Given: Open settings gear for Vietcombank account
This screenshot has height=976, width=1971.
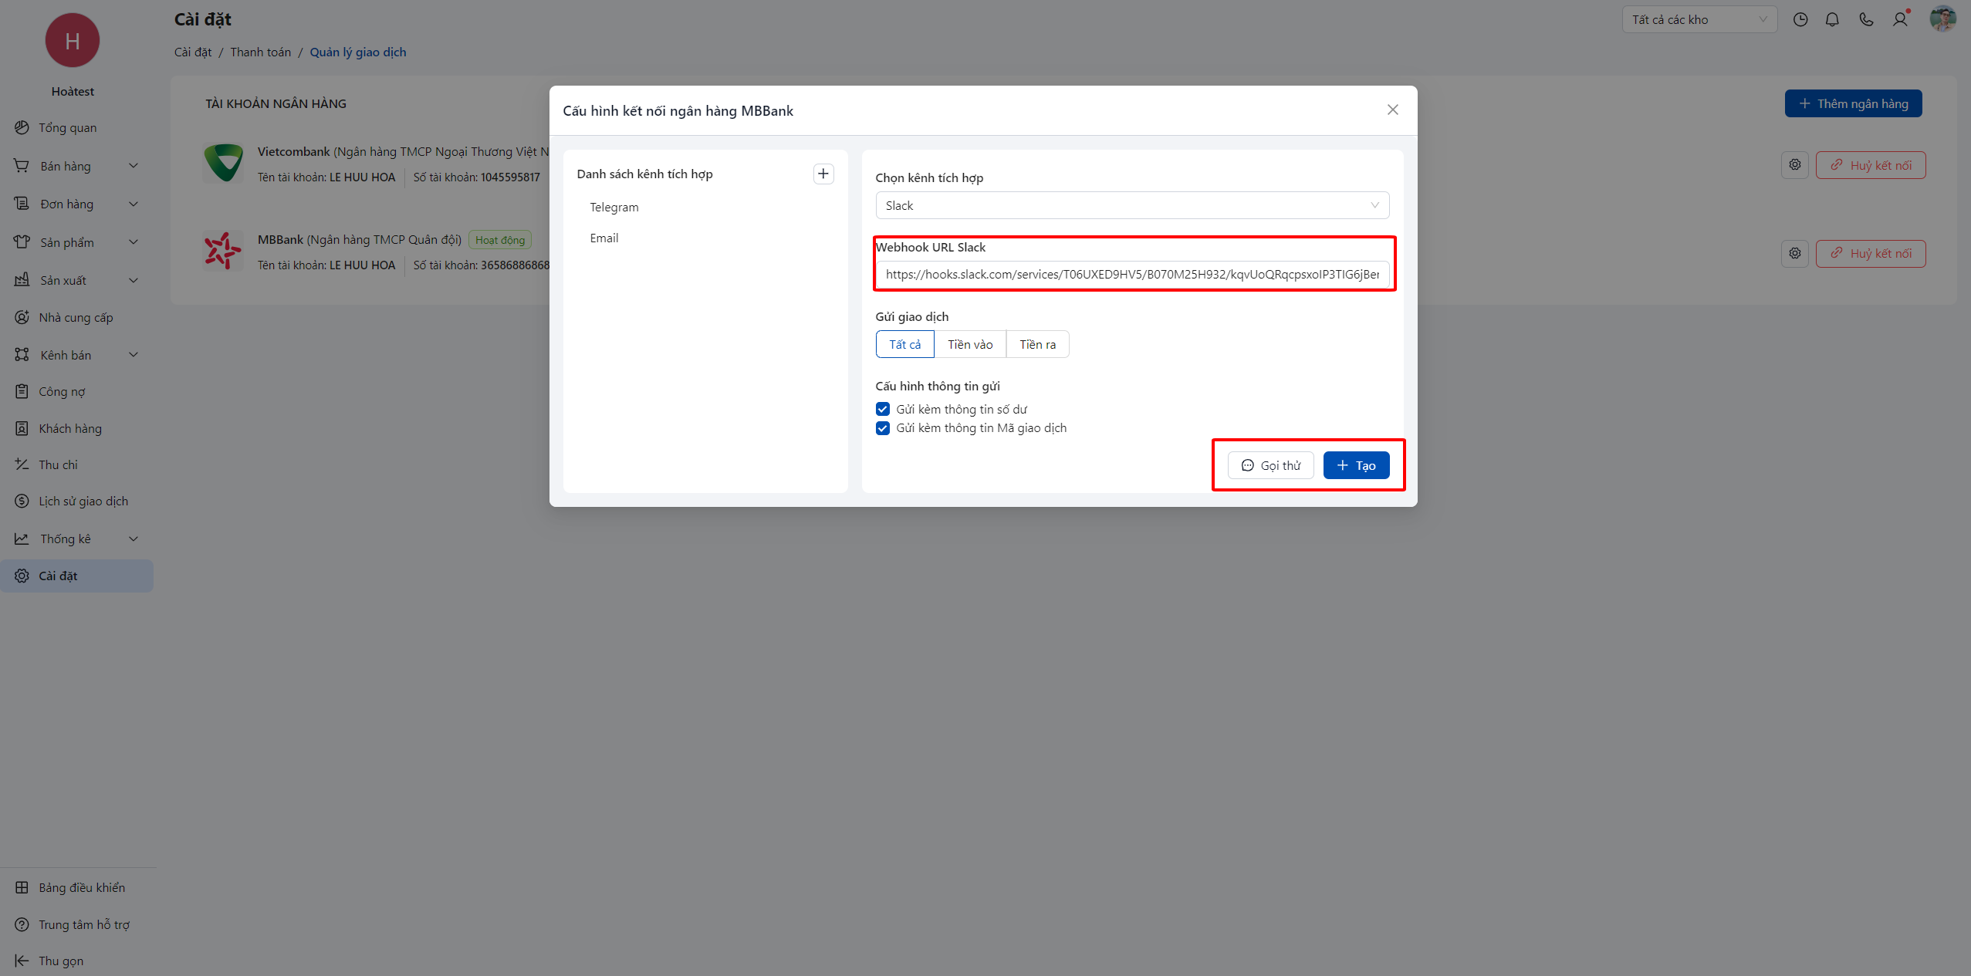Looking at the screenshot, I should [1795, 164].
